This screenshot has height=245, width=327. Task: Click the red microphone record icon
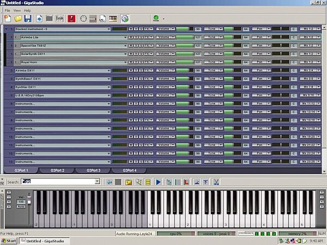71,19
